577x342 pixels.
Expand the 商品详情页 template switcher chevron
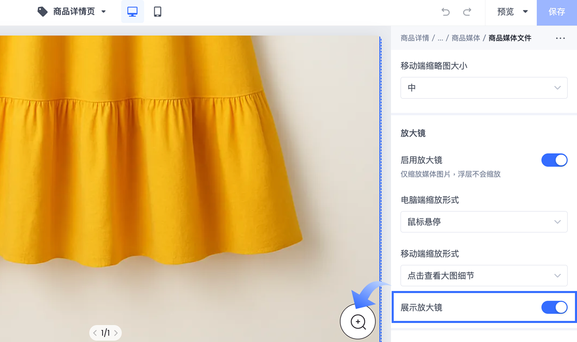click(x=104, y=12)
